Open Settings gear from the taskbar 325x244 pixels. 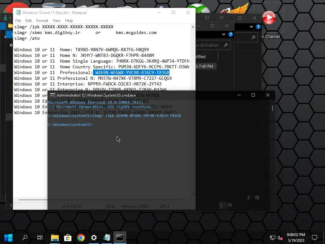(94, 238)
